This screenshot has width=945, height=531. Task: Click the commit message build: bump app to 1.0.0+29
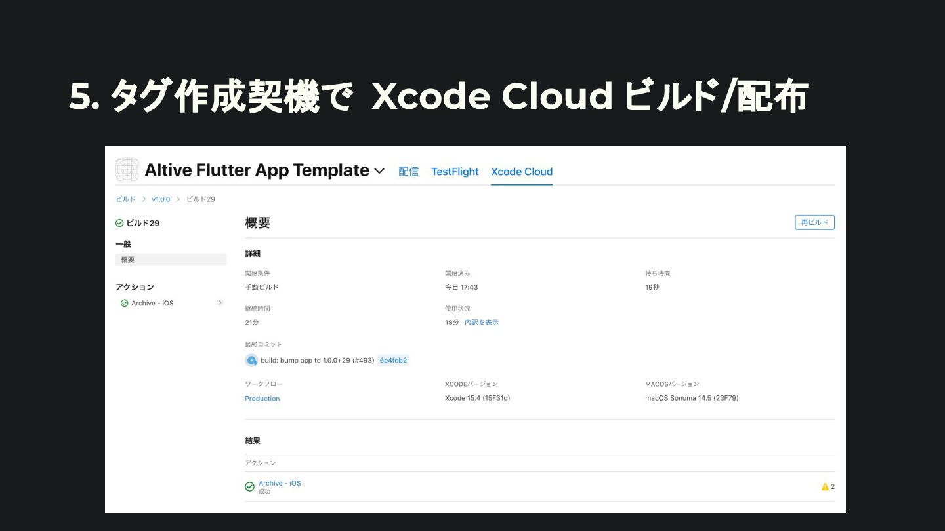click(318, 360)
